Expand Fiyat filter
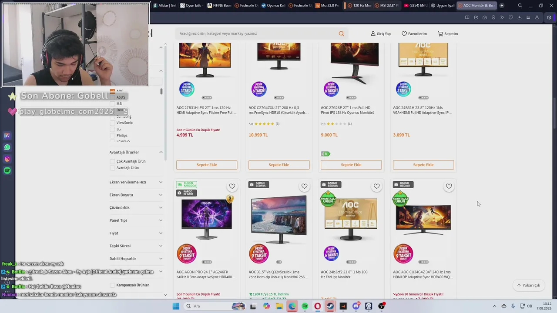The image size is (557, 313). point(161,233)
